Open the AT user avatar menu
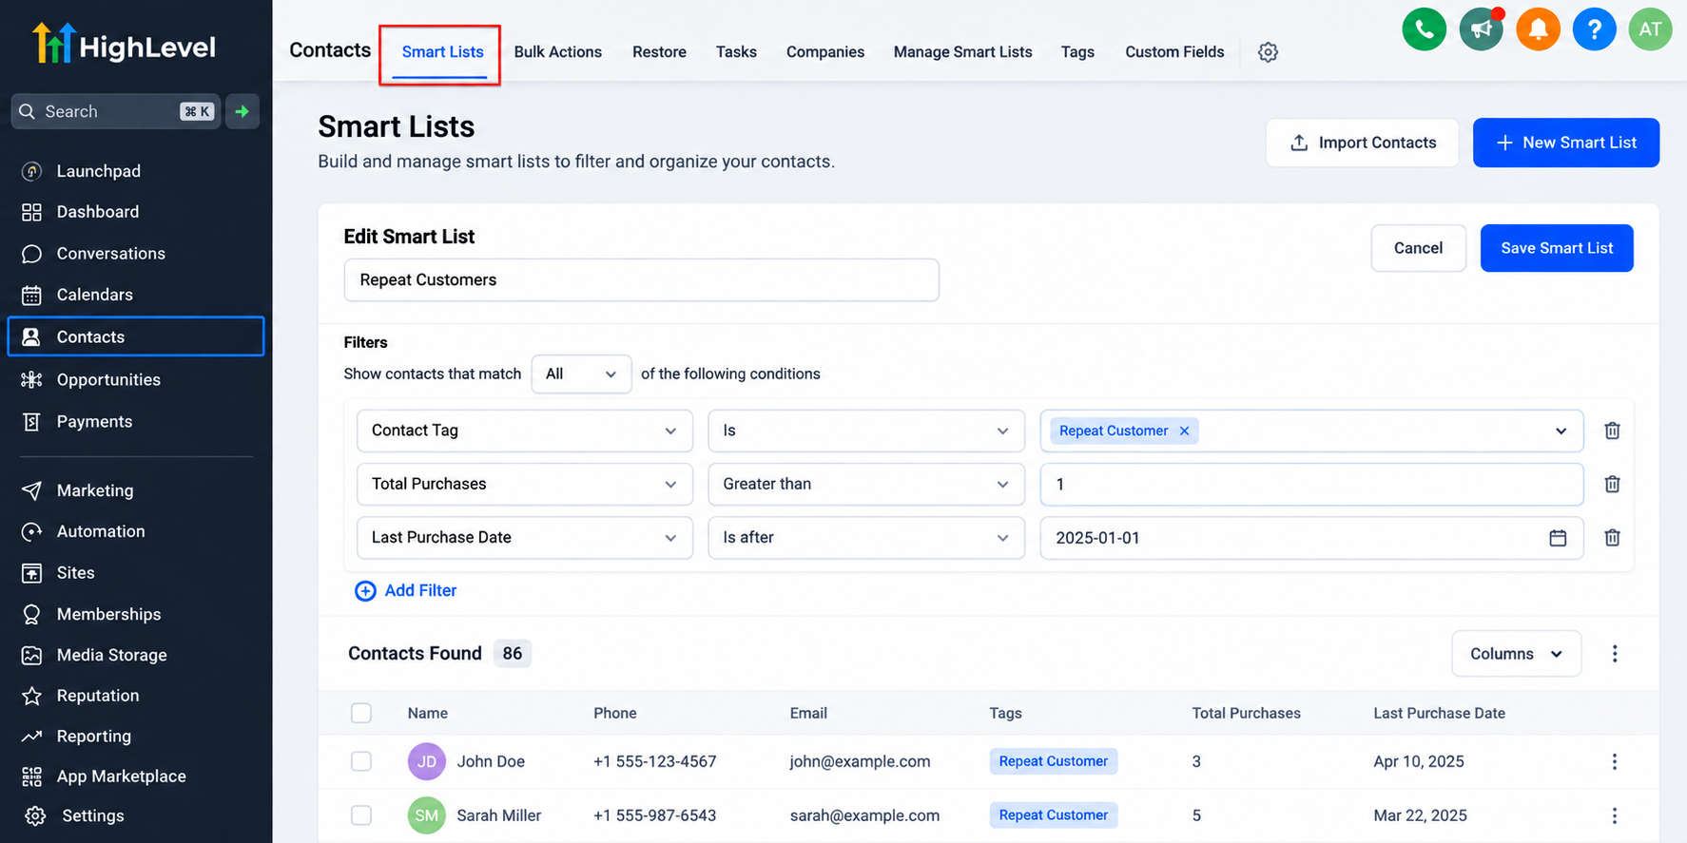The image size is (1687, 843). [x=1650, y=29]
